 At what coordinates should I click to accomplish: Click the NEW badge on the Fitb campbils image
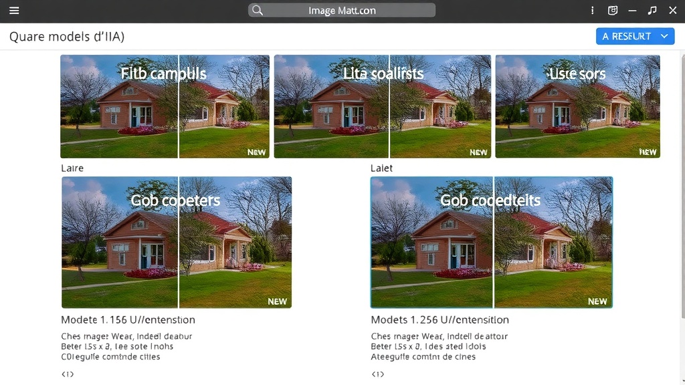click(256, 152)
